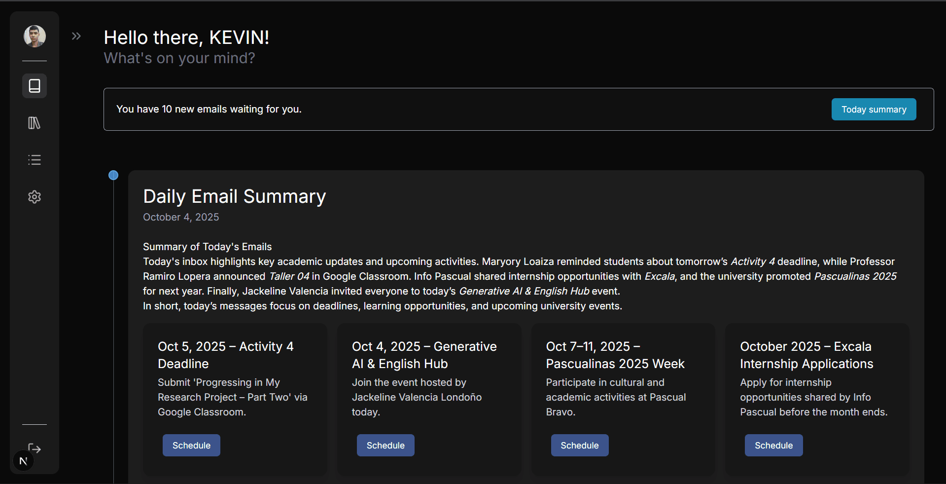Click the Hello there KEVIN greeting

click(186, 37)
